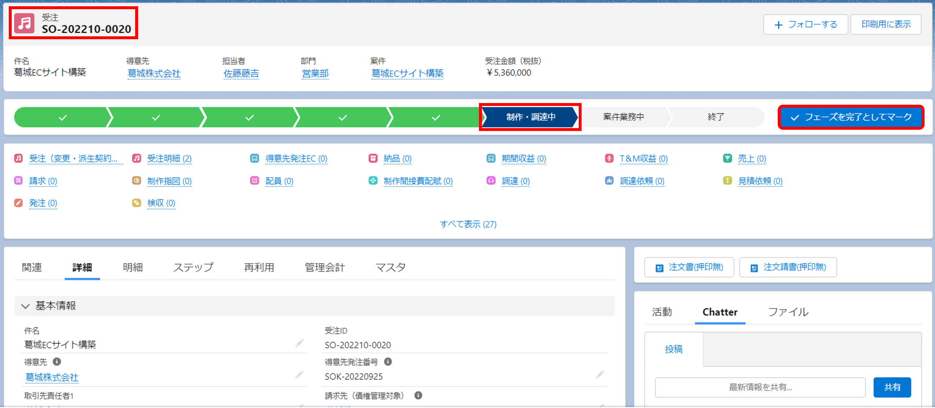The width and height of the screenshot is (935, 408).
Task: Open the ファイル tab
Action: pos(788,312)
